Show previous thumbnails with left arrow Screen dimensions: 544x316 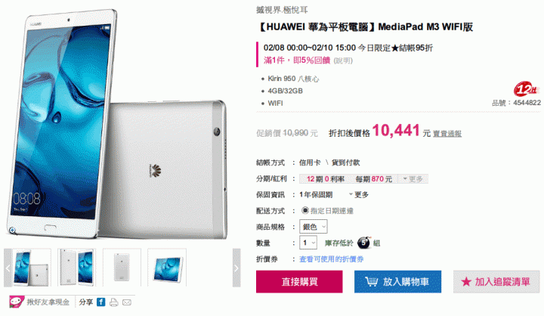[8, 268]
